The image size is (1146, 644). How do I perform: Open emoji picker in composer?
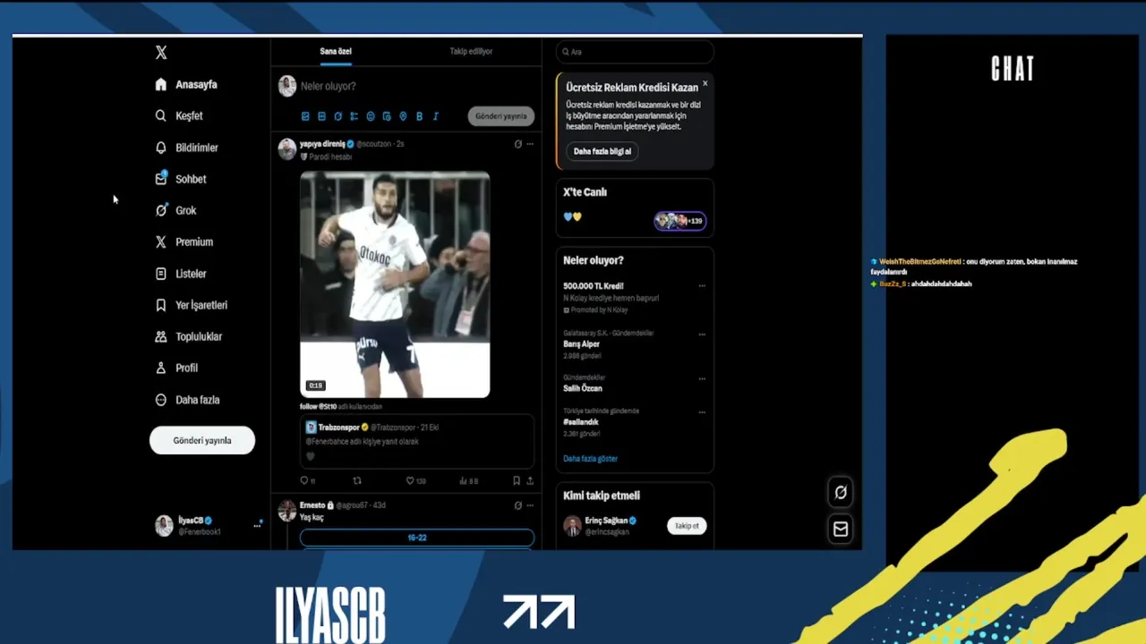[371, 116]
